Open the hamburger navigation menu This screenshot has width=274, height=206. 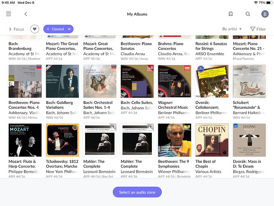coord(9,14)
